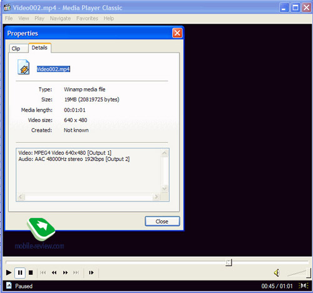Click the increase speed fast-forward icon
This screenshot has height=293, width=313.
65,272
